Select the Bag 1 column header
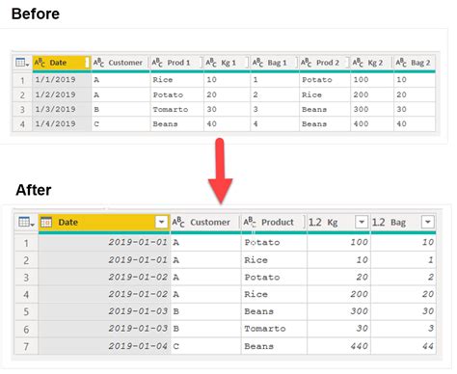The image size is (457, 374). tap(275, 63)
